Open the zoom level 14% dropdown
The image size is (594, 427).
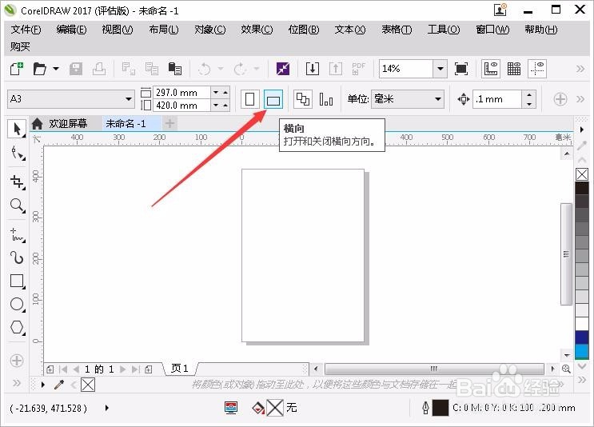[x=440, y=69]
